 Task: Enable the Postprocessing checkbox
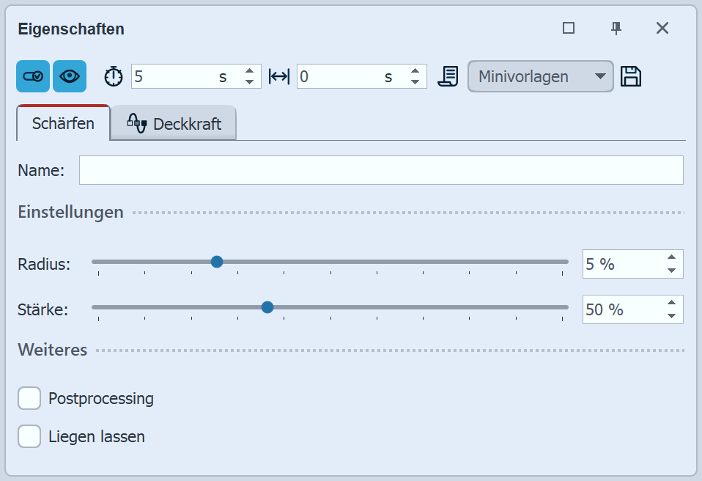click(x=29, y=397)
